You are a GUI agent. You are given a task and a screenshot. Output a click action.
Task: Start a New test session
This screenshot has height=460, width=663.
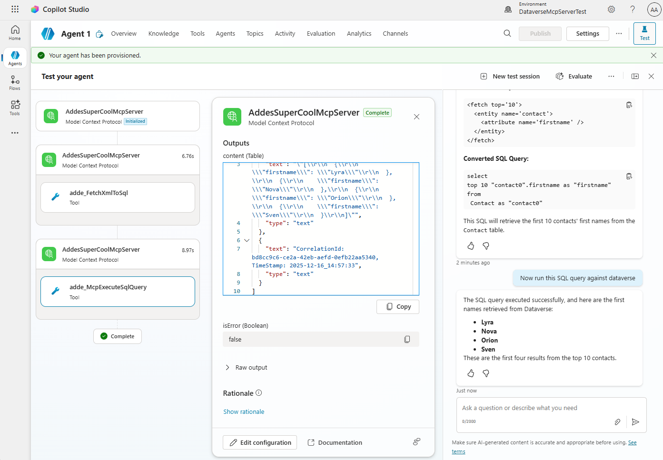coord(510,76)
